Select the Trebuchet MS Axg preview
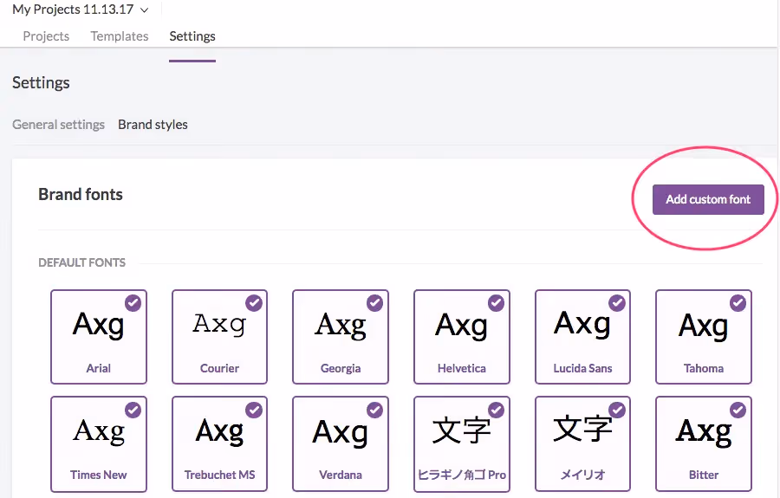Image resolution: width=780 pixels, height=498 pixels. [x=219, y=431]
